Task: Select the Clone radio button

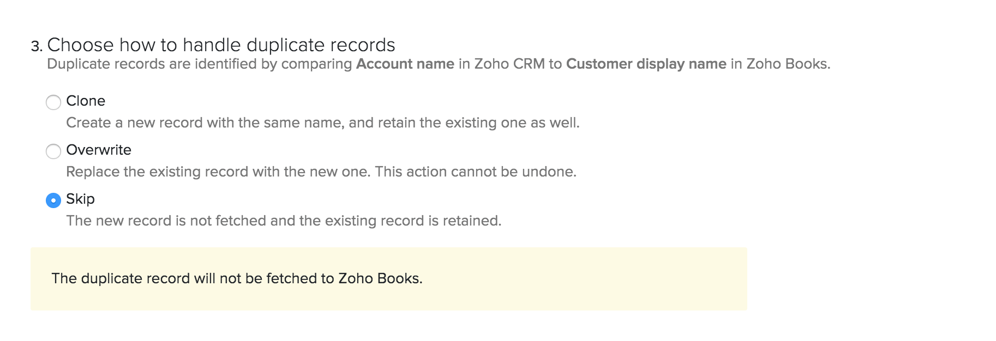Action: (x=53, y=102)
